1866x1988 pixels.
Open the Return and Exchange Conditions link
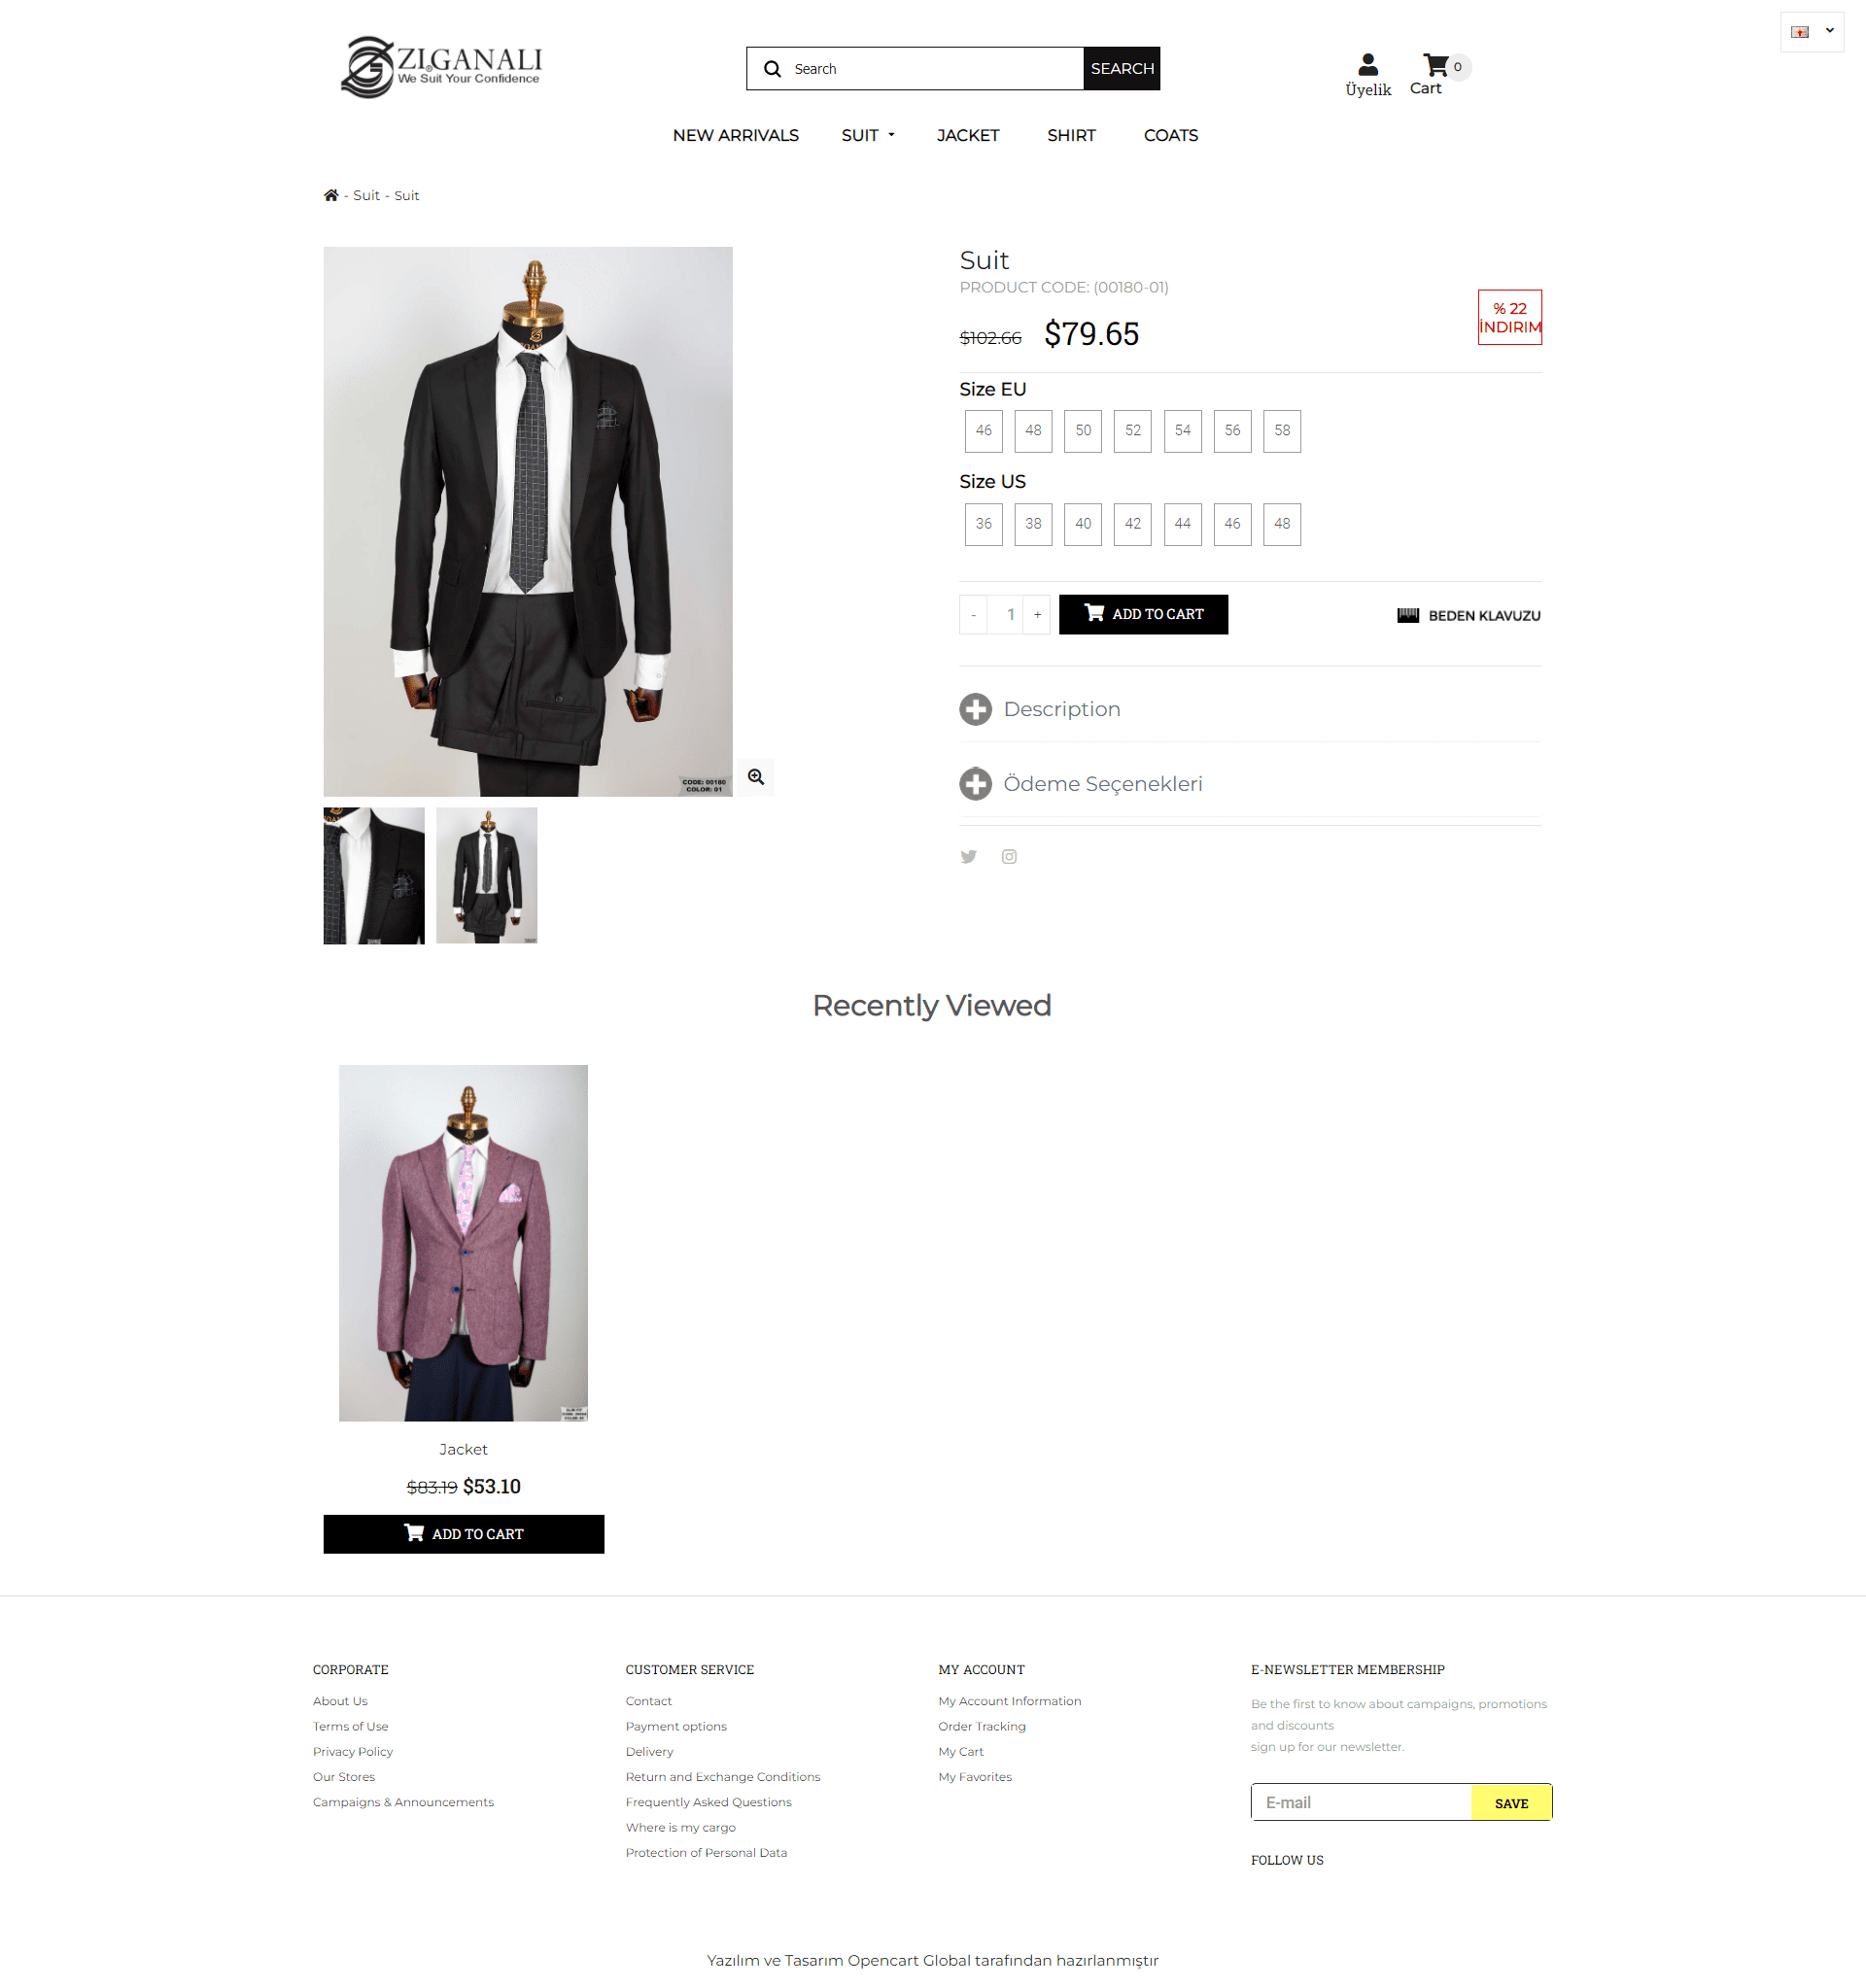[x=722, y=1777]
